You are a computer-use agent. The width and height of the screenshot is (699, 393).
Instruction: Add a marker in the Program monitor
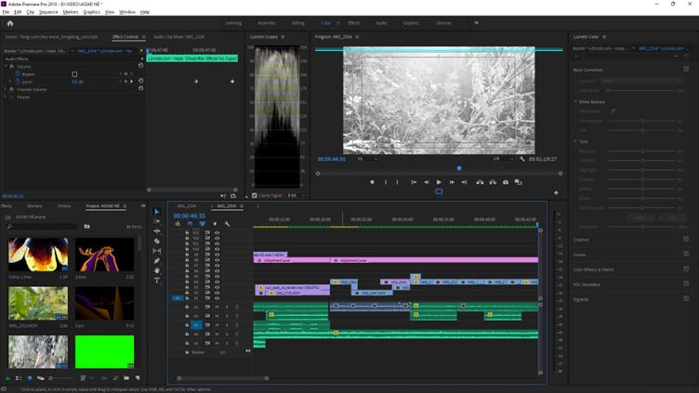tap(372, 182)
